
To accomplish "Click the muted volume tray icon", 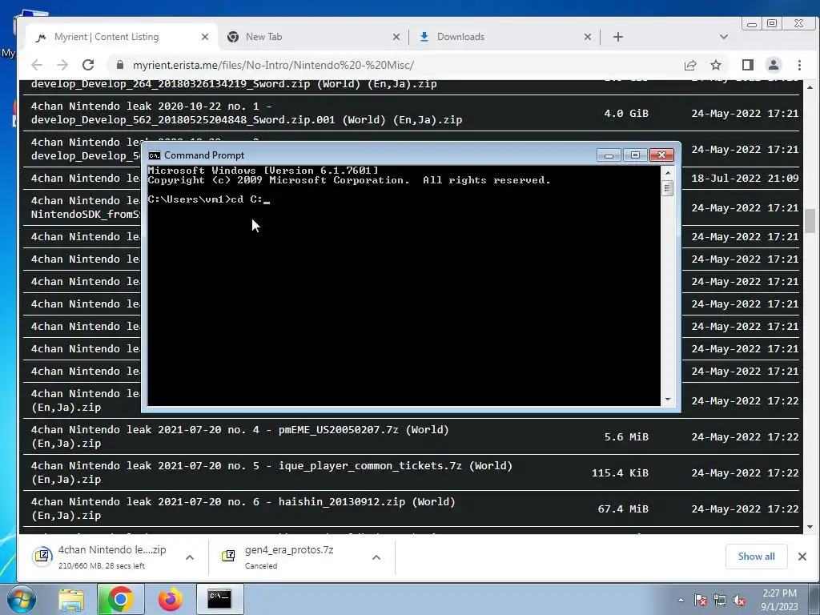I will [x=739, y=600].
